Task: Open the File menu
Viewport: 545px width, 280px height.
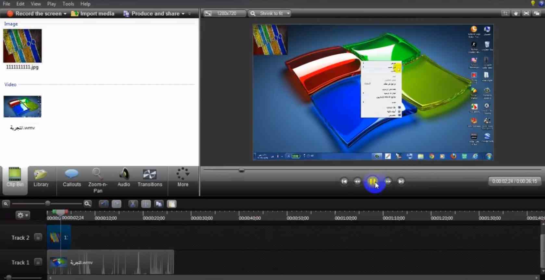Action: click(6, 4)
